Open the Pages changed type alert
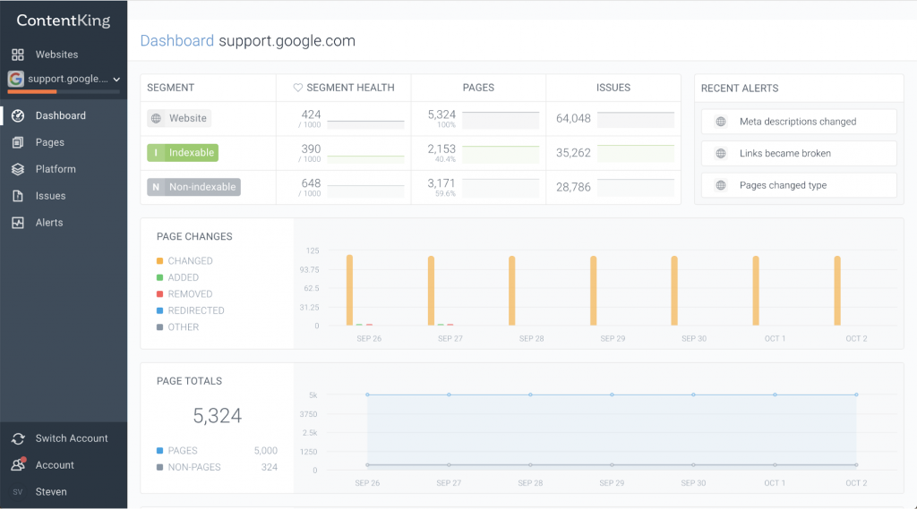Screen dimensions: 917x509 pos(799,185)
